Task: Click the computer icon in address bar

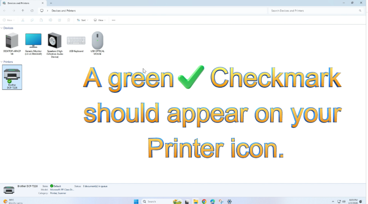Action: 42,11
